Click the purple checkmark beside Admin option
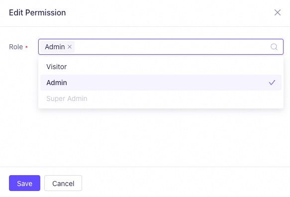Viewport: 290px width, 197px height. click(272, 83)
